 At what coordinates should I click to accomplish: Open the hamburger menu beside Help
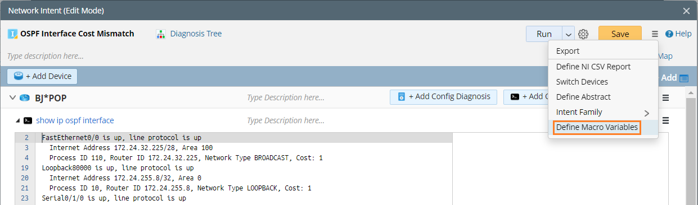pyautogui.click(x=655, y=34)
